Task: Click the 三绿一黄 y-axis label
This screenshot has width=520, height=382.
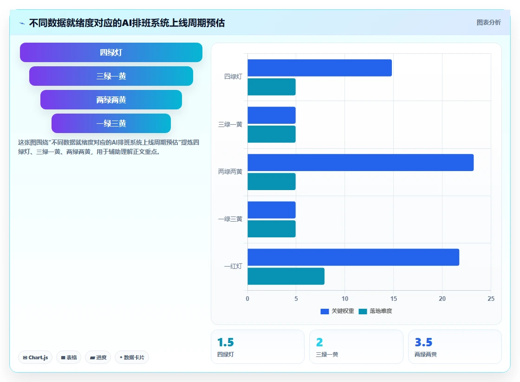Action: [230, 124]
